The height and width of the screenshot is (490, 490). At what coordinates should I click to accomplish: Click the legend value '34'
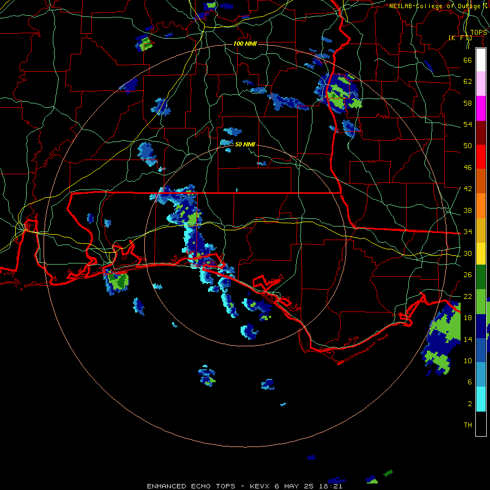pyautogui.click(x=468, y=232)
